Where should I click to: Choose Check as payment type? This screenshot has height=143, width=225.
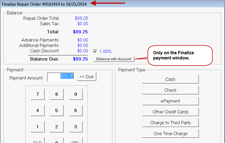pos(170,90)
